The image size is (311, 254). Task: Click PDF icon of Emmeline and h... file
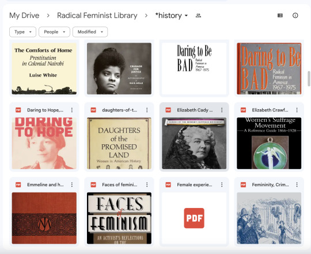click(x=18, y=184)
